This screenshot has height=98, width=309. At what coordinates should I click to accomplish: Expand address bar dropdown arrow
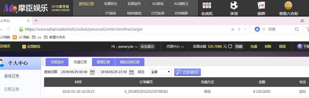point(245,29)
